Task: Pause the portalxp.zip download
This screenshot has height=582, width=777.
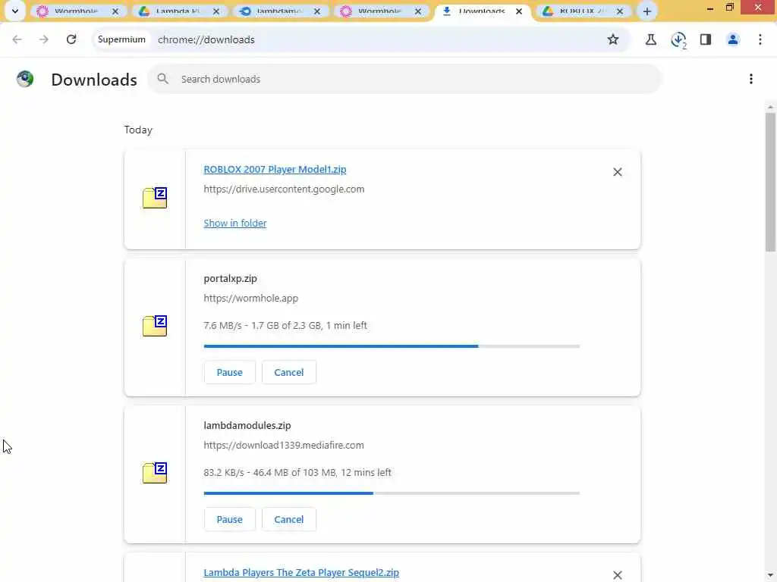Action: 229,372
